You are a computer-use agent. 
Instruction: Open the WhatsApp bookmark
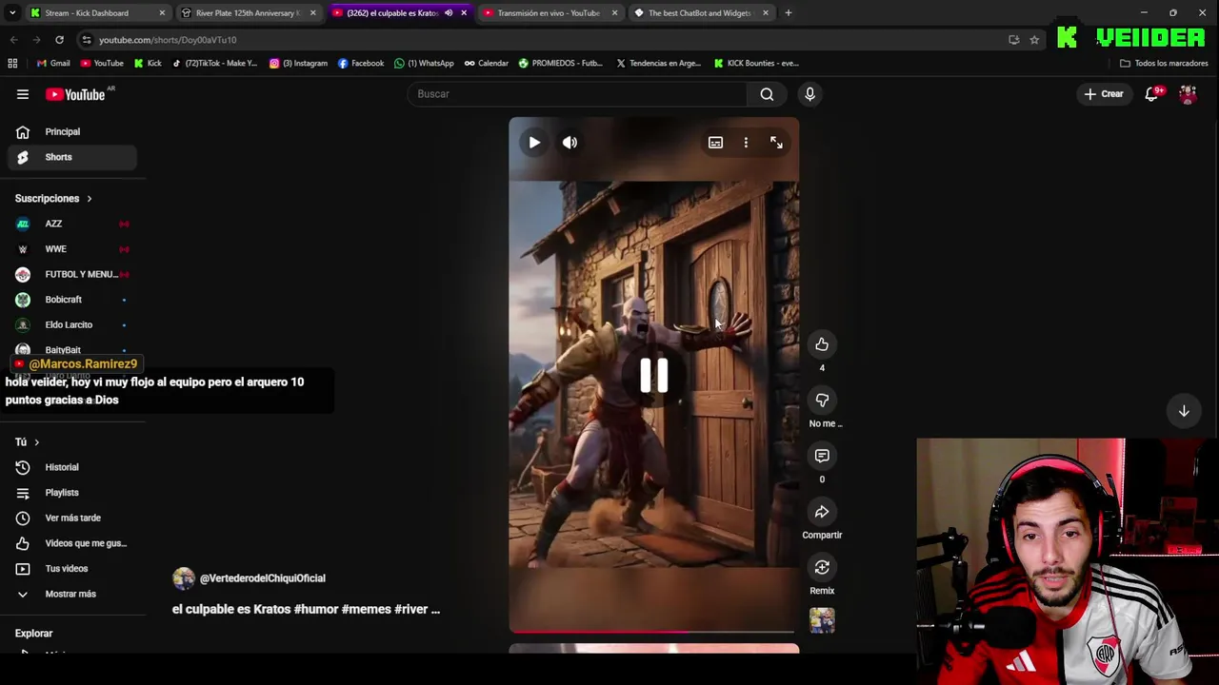click(x=424, y=64)
